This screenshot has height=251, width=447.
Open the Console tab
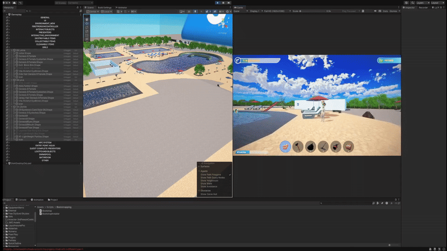coord(21,200)
